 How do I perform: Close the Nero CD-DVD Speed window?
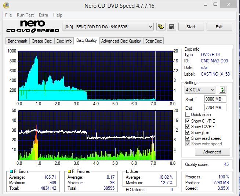tap(228, 4)
